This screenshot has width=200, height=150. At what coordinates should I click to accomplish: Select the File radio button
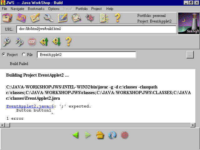point(24,54)
